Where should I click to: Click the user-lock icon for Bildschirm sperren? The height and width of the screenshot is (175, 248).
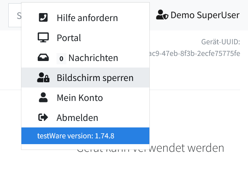(x=43, y=78)
